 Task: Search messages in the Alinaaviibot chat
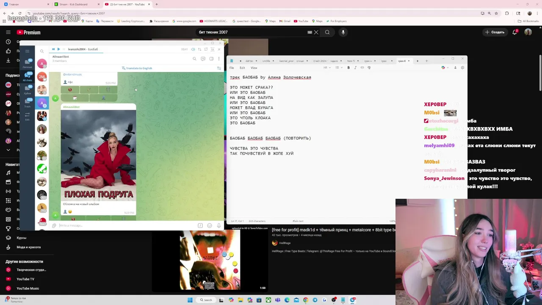pos(194,58)
